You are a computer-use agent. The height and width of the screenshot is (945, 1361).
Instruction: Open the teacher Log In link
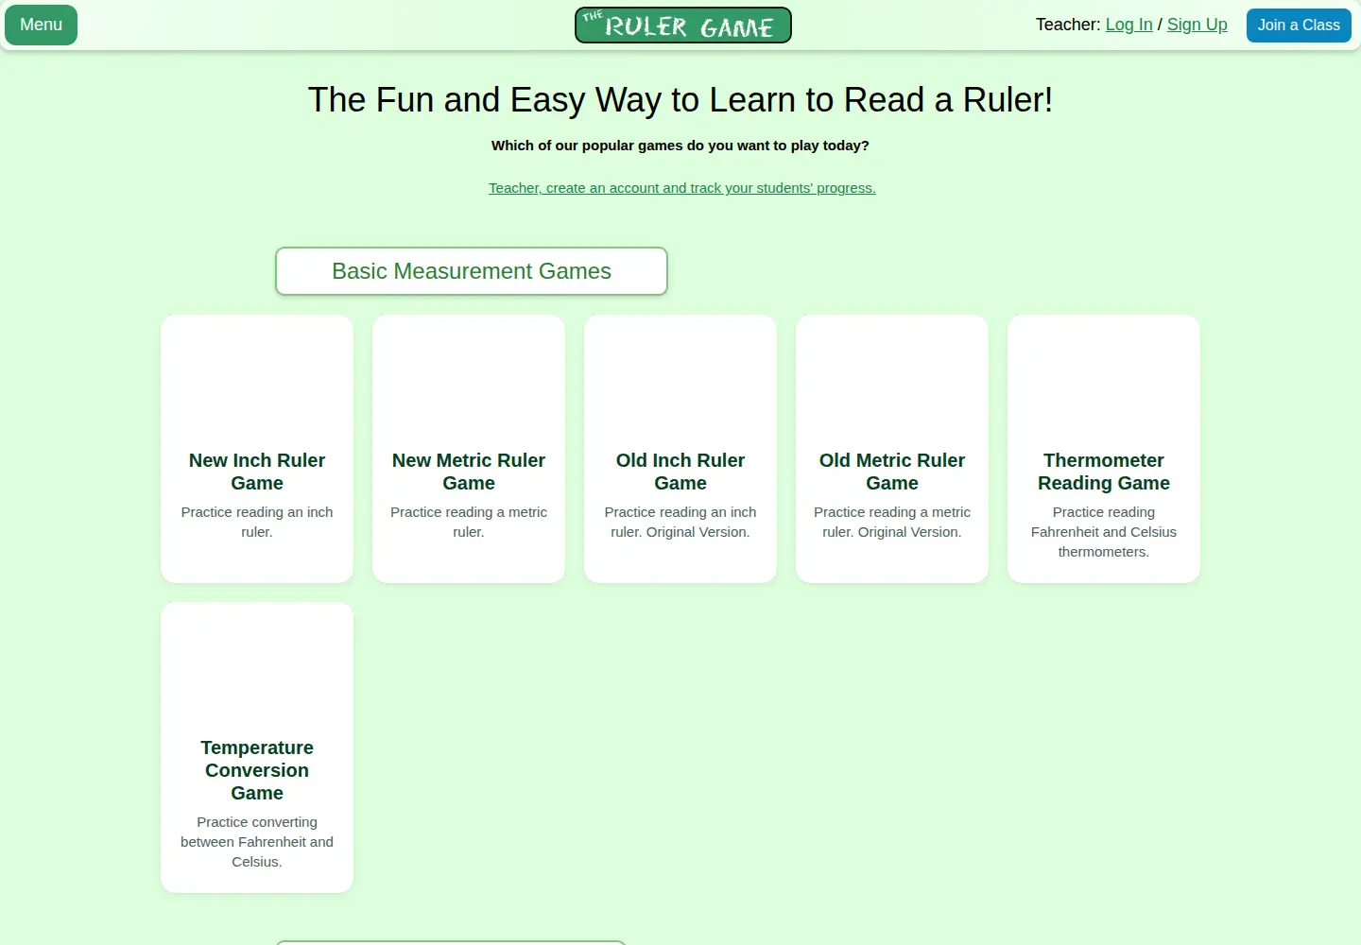1128,25
